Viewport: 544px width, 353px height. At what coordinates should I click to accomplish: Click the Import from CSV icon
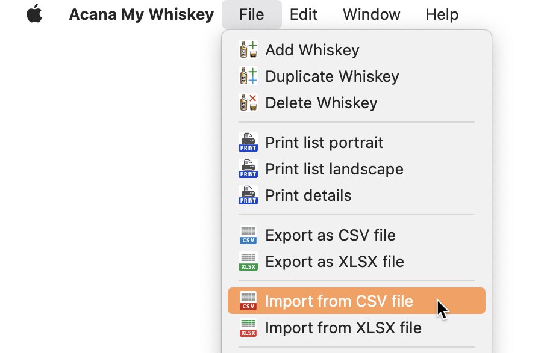248,301
